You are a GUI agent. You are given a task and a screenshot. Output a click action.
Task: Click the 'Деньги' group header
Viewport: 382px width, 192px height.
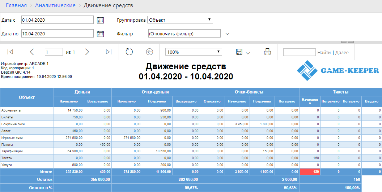click(82, 92)
